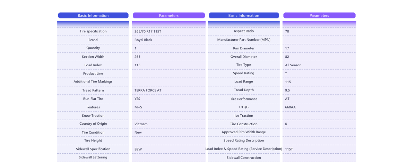Click the second Basic Information header

click(x=244, y=16)
